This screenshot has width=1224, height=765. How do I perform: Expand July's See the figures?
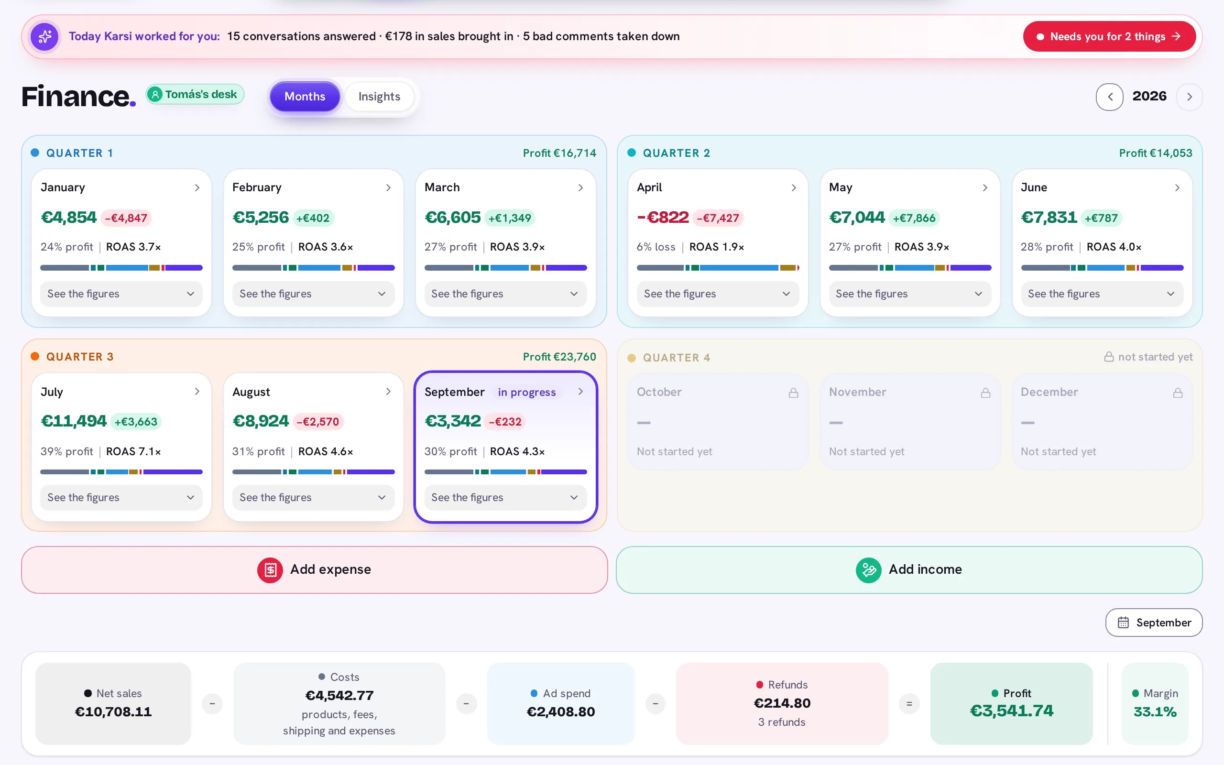121,498
